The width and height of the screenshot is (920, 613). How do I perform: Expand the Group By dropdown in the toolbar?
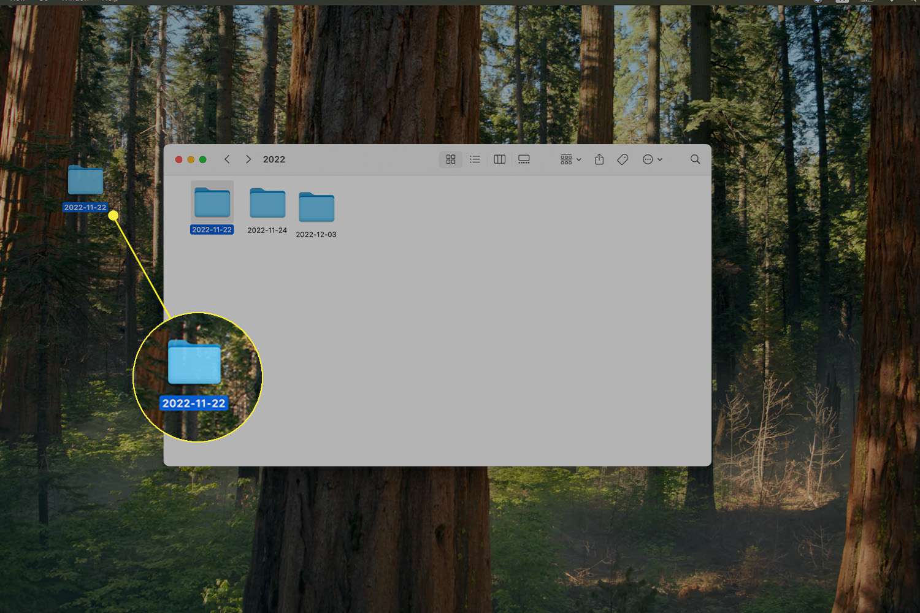[x=570, y=159]
